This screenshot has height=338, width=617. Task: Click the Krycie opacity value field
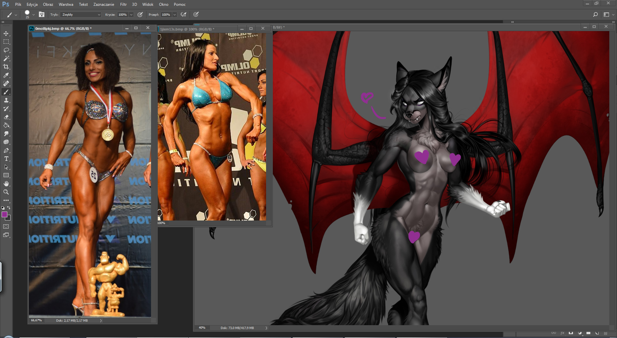click(x=122, y=15)
